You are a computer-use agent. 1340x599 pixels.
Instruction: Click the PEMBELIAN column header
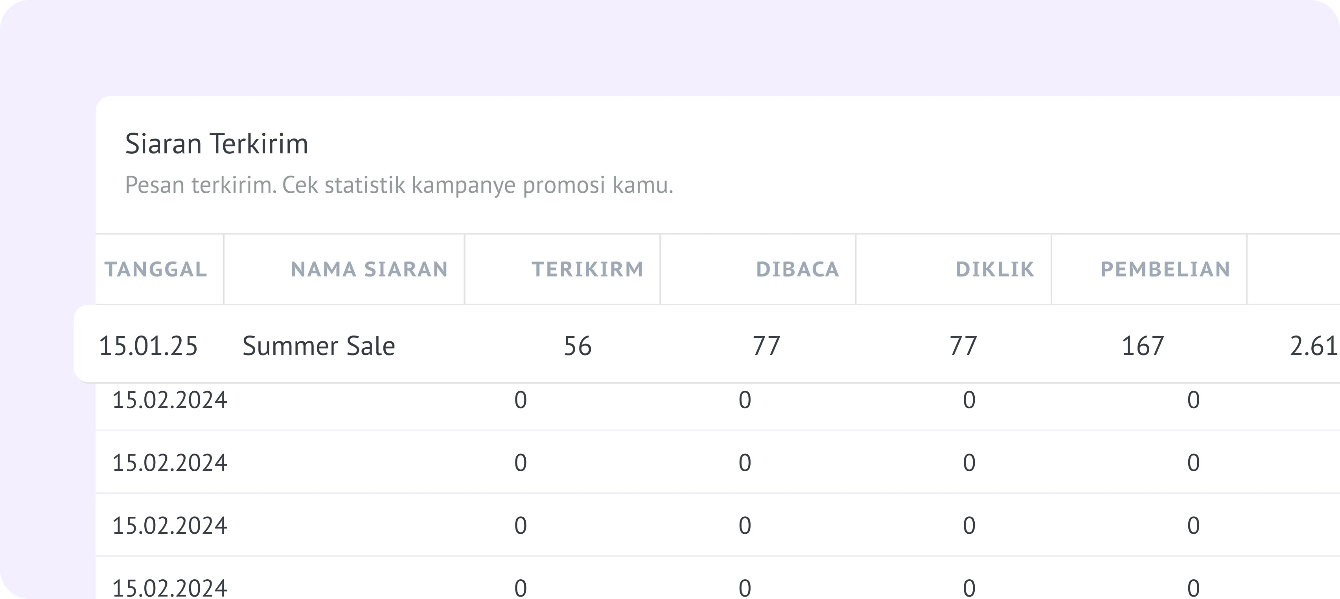coord(1165,269)
